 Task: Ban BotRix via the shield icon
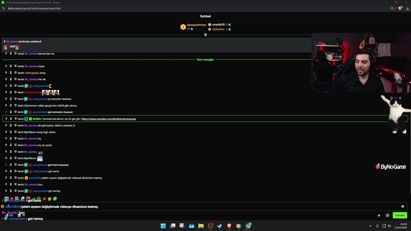pos(15,119)
